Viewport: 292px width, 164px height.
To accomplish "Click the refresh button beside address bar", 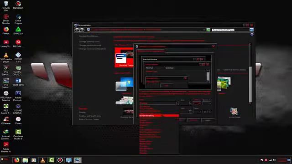I will click(209, 30).
